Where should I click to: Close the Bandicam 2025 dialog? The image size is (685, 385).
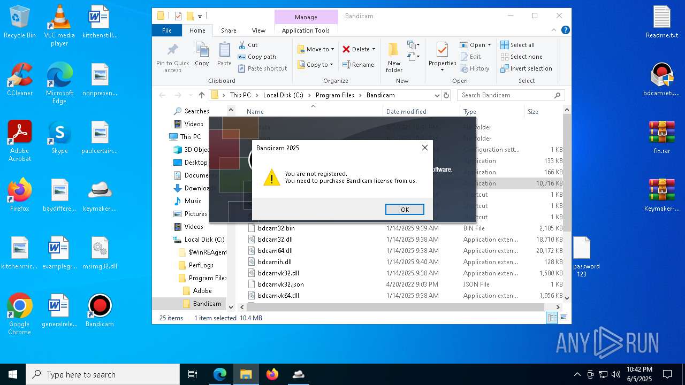coord(425,148)
